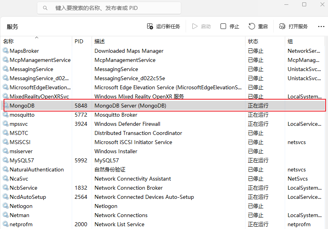
Task: Click 运行新任务 (run new task) button
Action: point(163,26)
